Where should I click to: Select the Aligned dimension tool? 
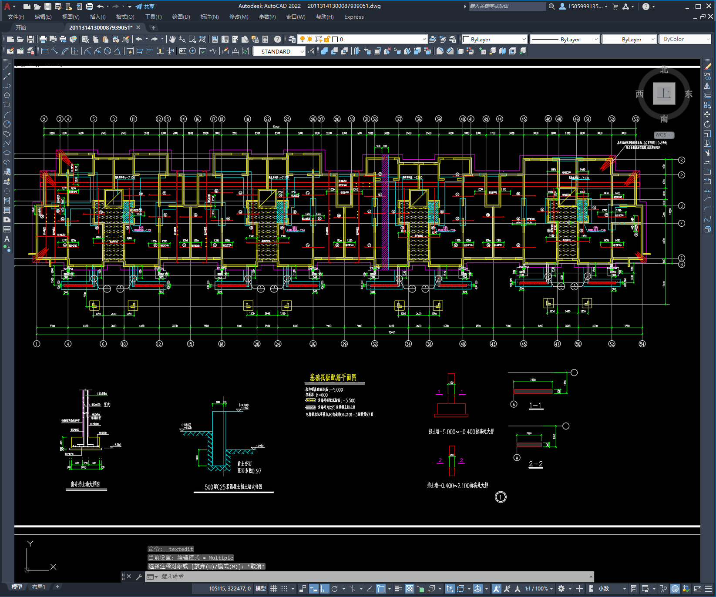click(55, 51)
